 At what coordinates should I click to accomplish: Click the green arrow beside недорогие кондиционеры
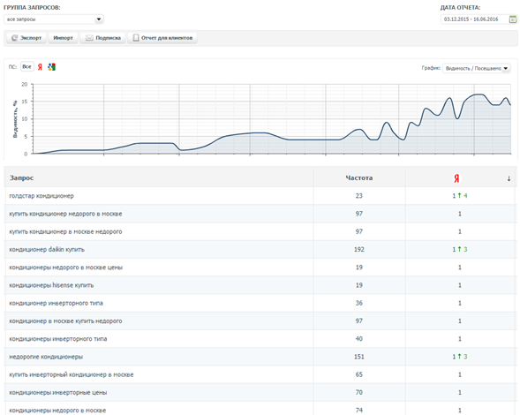pos(459,357)
